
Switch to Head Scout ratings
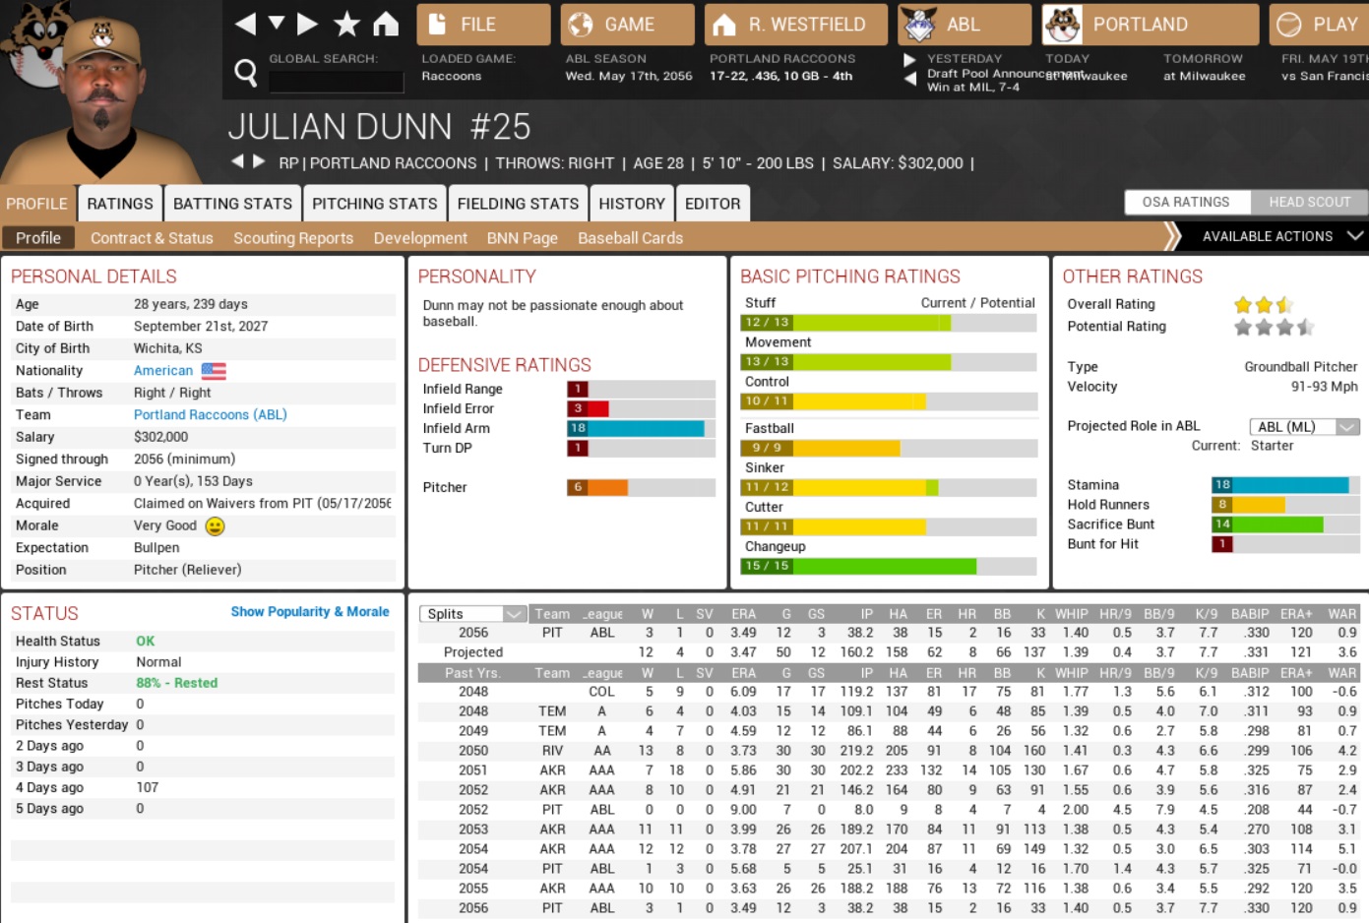(1309, 202)
